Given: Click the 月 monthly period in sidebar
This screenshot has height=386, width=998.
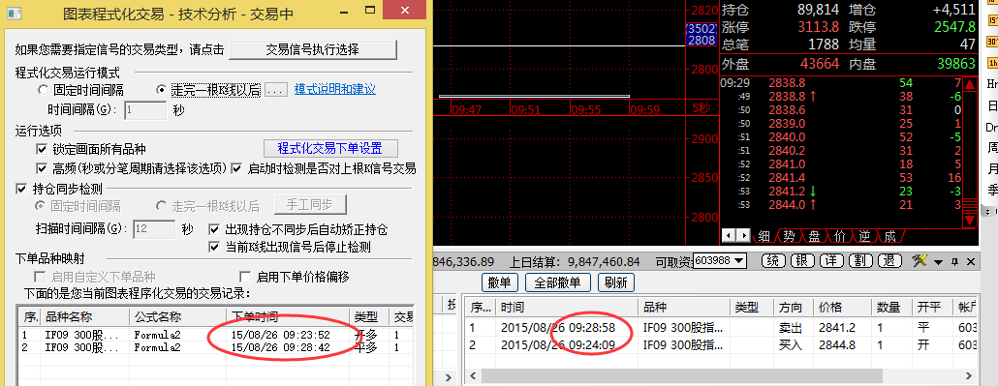Looking at the screenshot, I should click(x=992, y=170).
